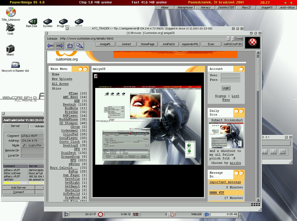Open the Submit Screenshot link
Viewport: 297px width, 221px height.
(227, 120)
